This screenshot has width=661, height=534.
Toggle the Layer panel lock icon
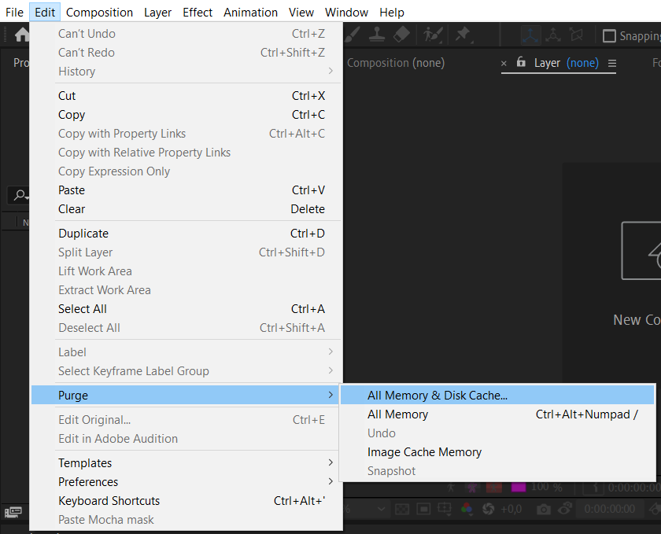click(521, 62)
